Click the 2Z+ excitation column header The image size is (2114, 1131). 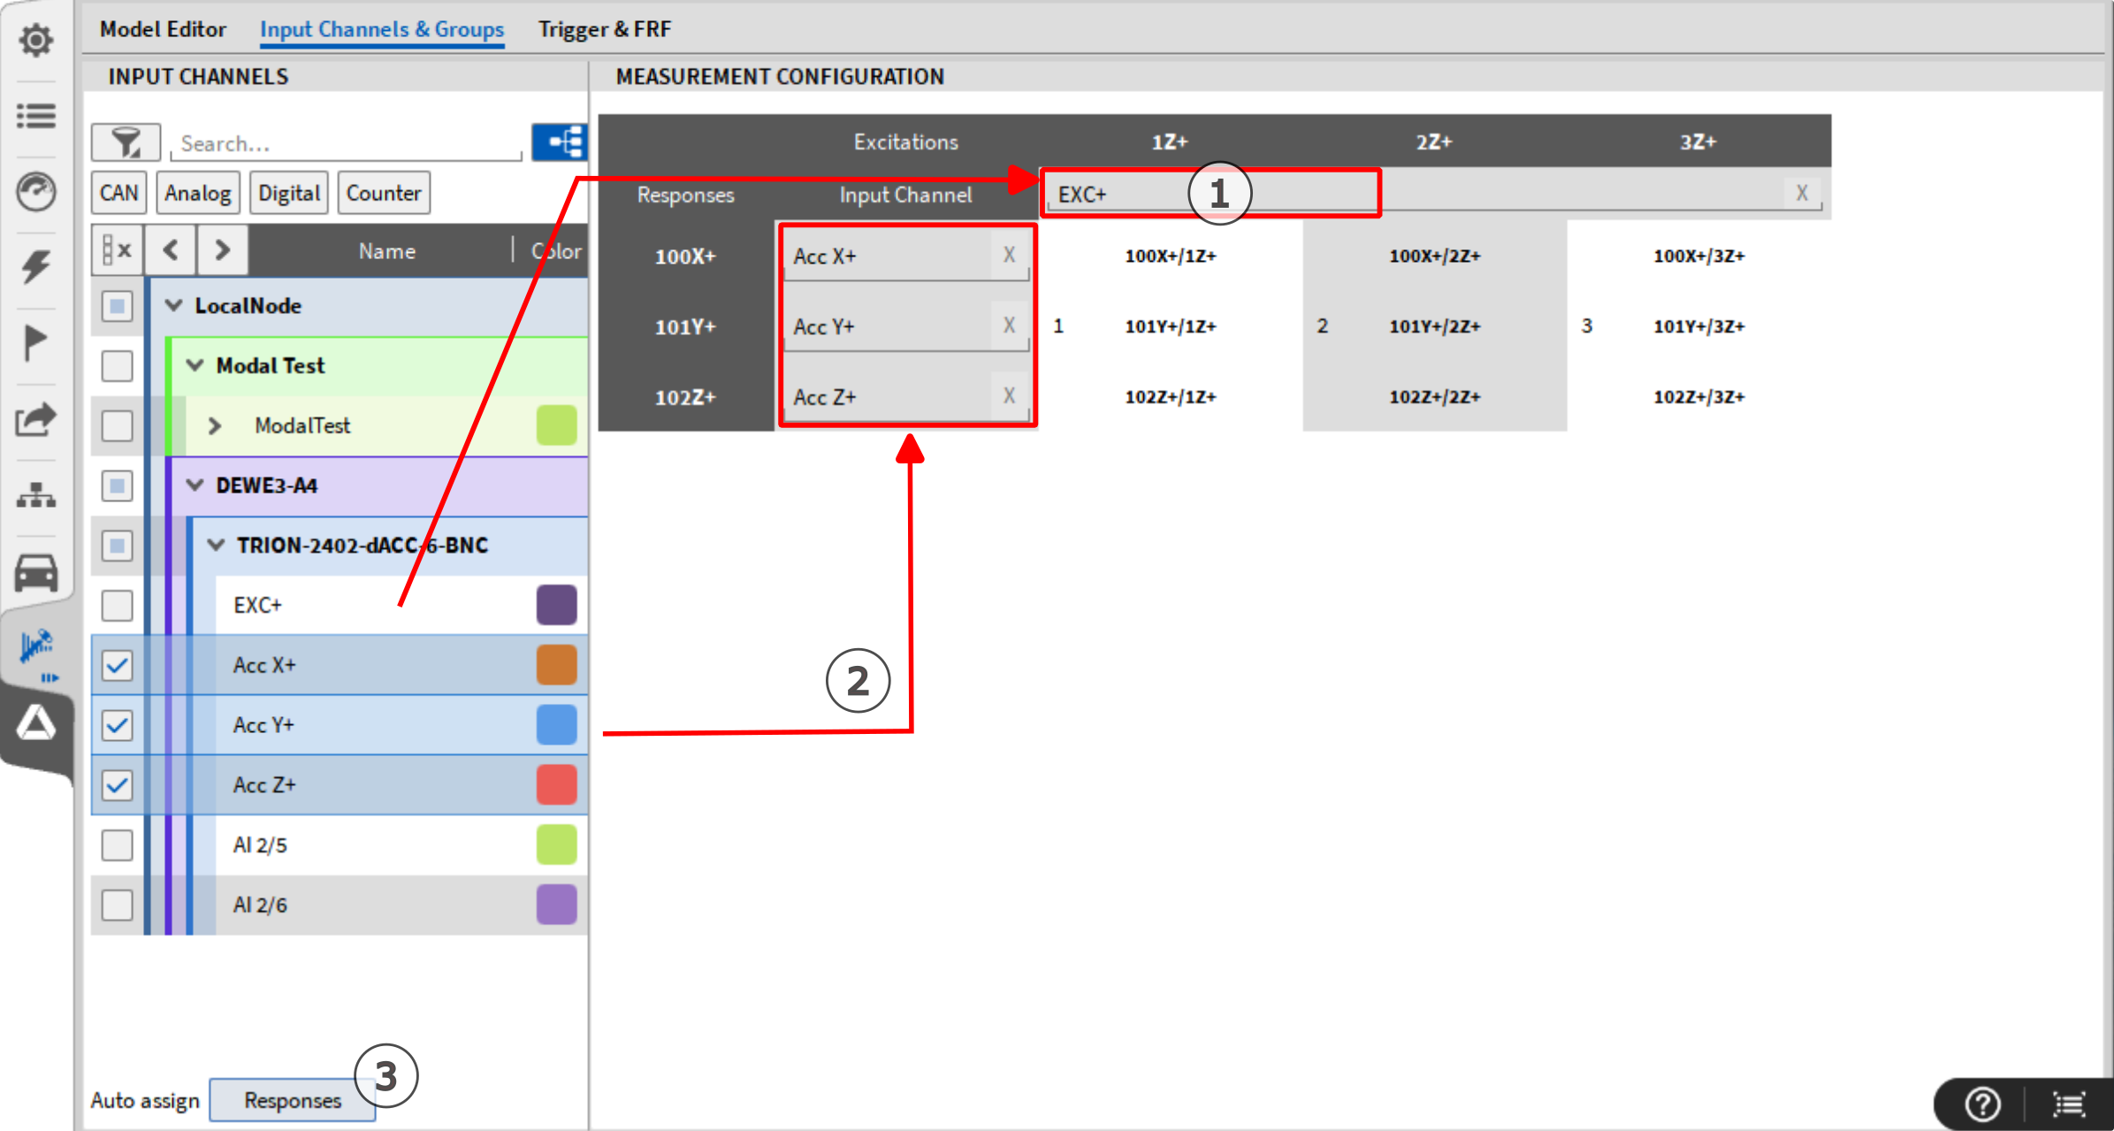pyautogui.click(x=1433, y=141)
